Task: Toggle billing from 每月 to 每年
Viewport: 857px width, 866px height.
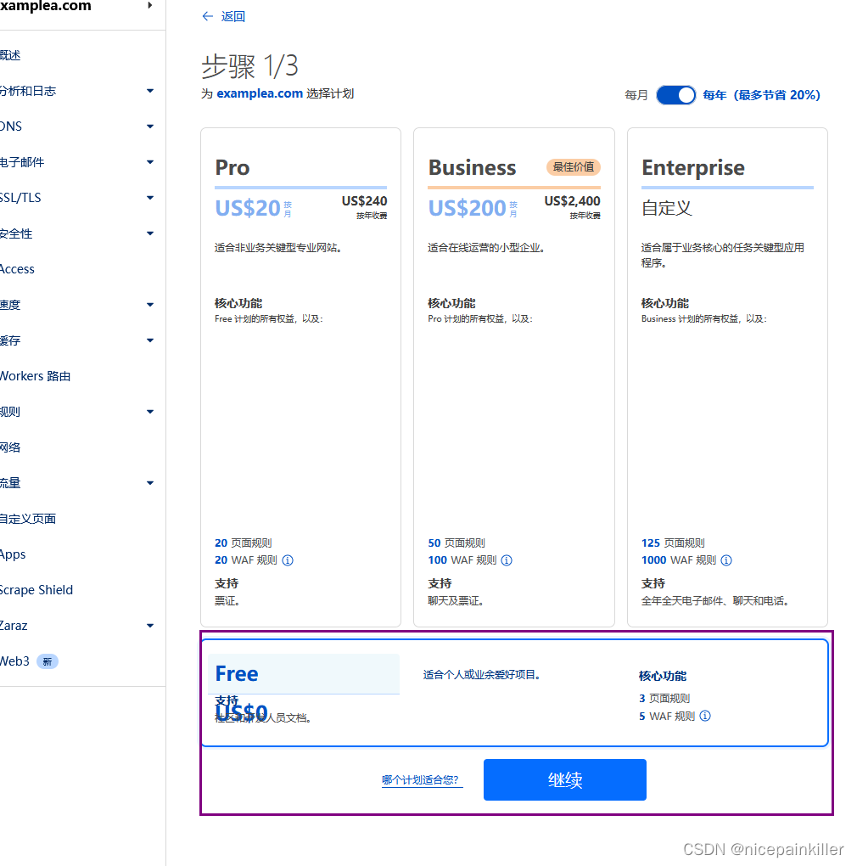Action: point(675,95)
